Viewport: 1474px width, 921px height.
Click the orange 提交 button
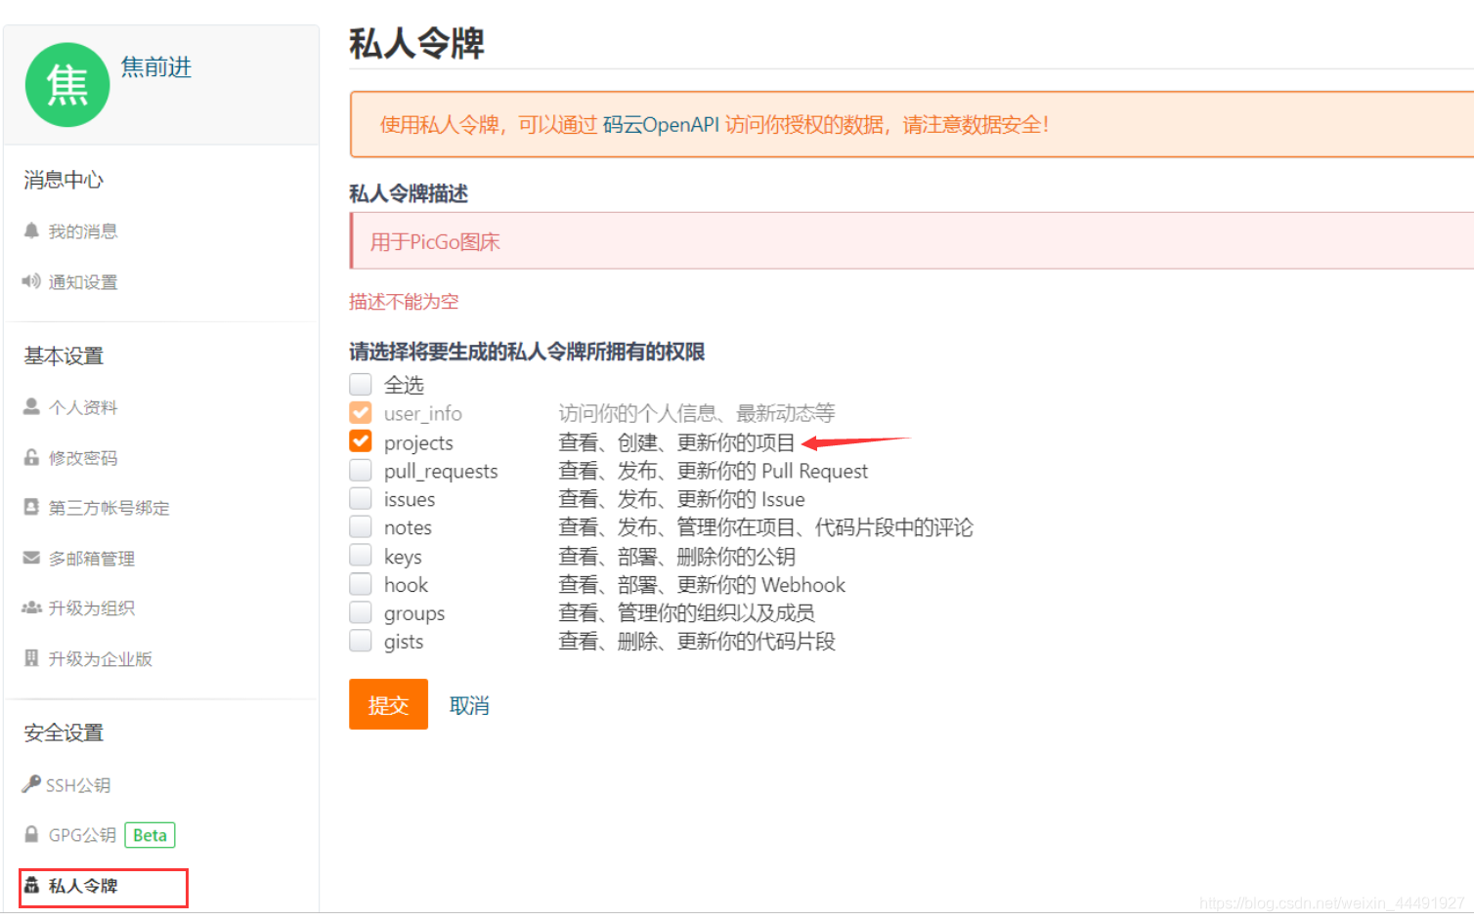(x=388, y=704)
